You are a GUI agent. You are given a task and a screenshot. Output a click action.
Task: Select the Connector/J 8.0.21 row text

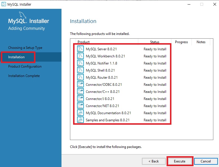click(100, 99)
